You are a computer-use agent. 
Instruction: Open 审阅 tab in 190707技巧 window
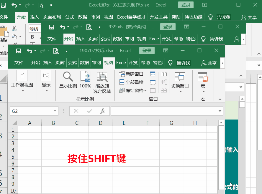point(96,63)
